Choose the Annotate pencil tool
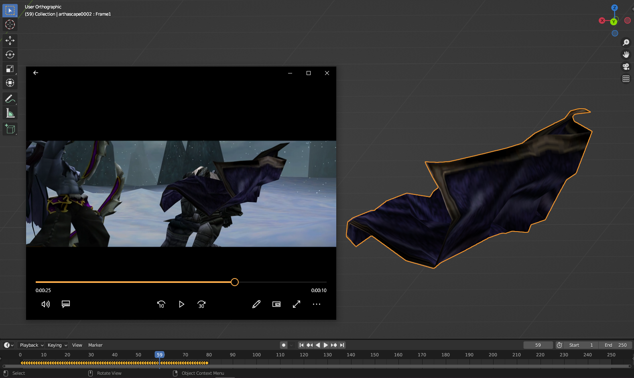 point(10,99)
